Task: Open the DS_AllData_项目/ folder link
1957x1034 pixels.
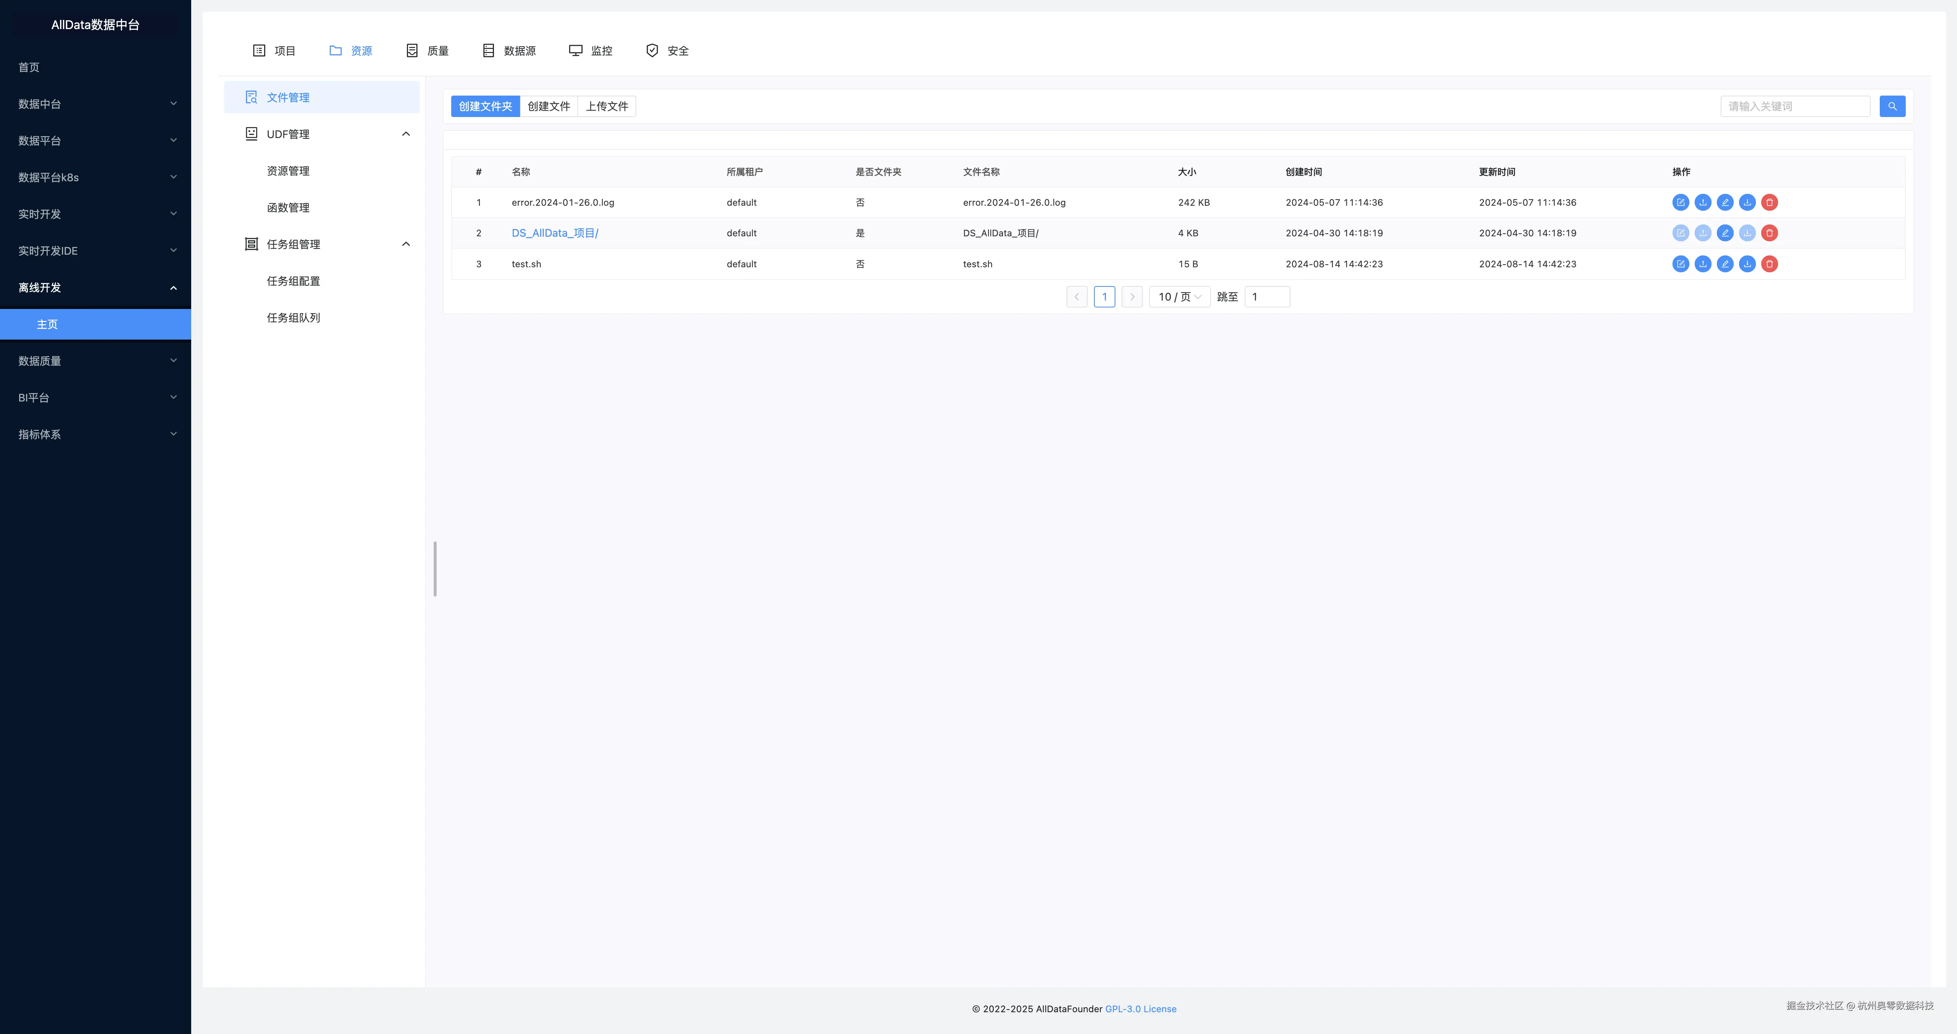Action: point(554,233)
